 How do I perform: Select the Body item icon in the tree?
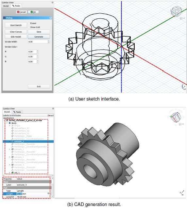(x=10, y=123)
